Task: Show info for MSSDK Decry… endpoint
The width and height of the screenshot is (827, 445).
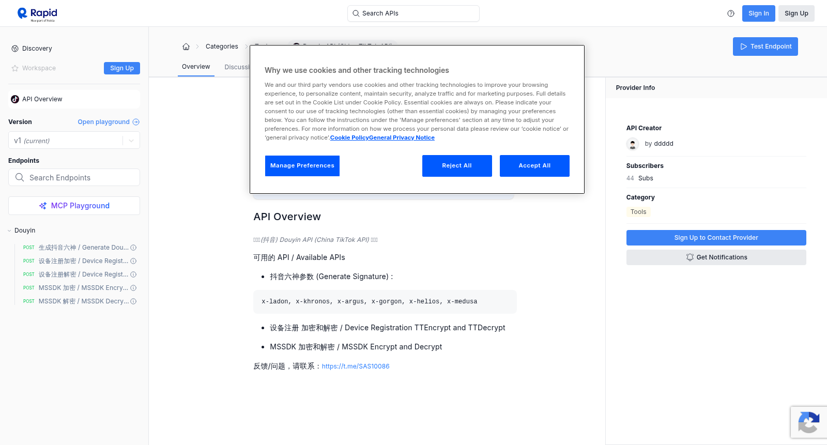Action: pos(133,301)
